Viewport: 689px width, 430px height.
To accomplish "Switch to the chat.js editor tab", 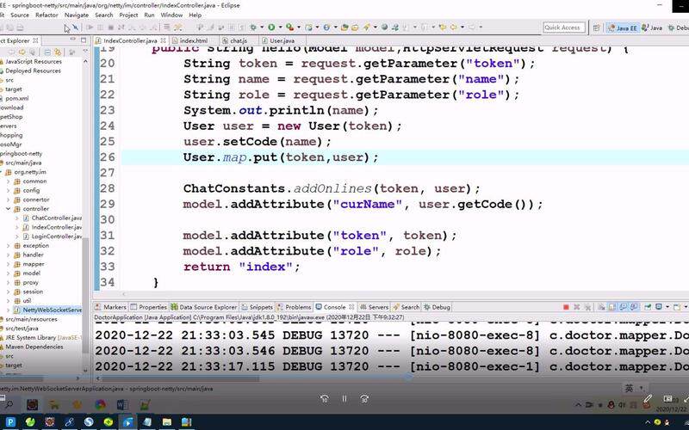I will pyautogui.click(x=239, y=40).
